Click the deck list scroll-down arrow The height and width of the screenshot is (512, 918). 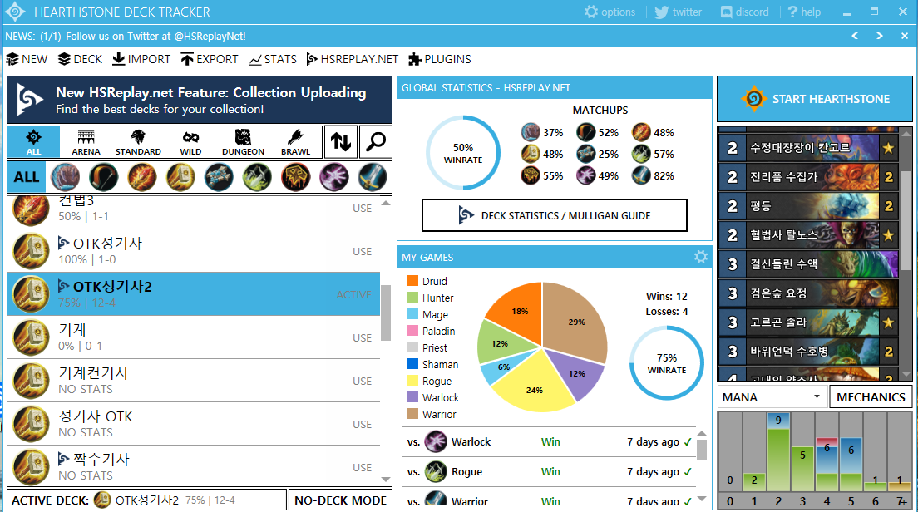(386, 480)
